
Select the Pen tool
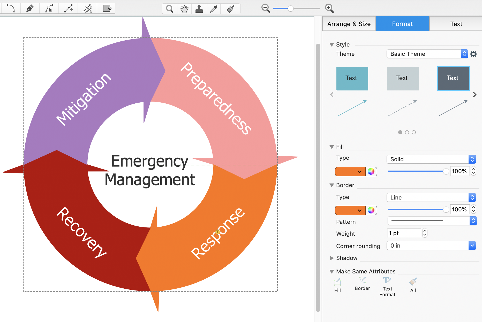[30, 9]
